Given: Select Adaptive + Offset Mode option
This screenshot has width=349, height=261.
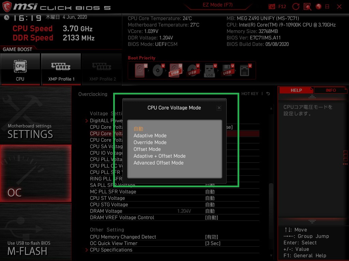Looking at the screenshot, I should click(160, 156).
